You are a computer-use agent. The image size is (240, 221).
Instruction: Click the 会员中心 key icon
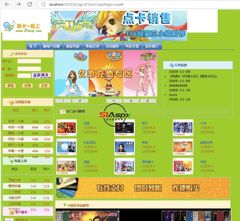12,54
